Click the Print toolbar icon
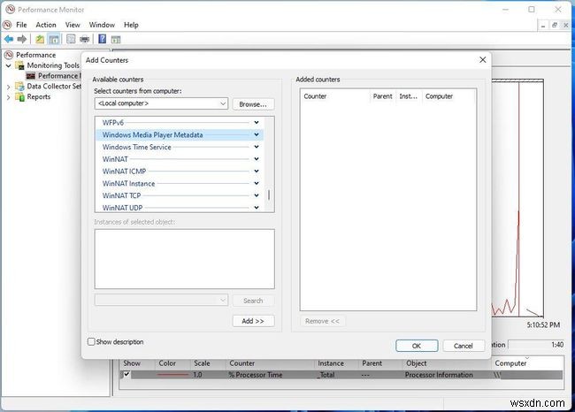575x412 pixels. click(84, 39)
